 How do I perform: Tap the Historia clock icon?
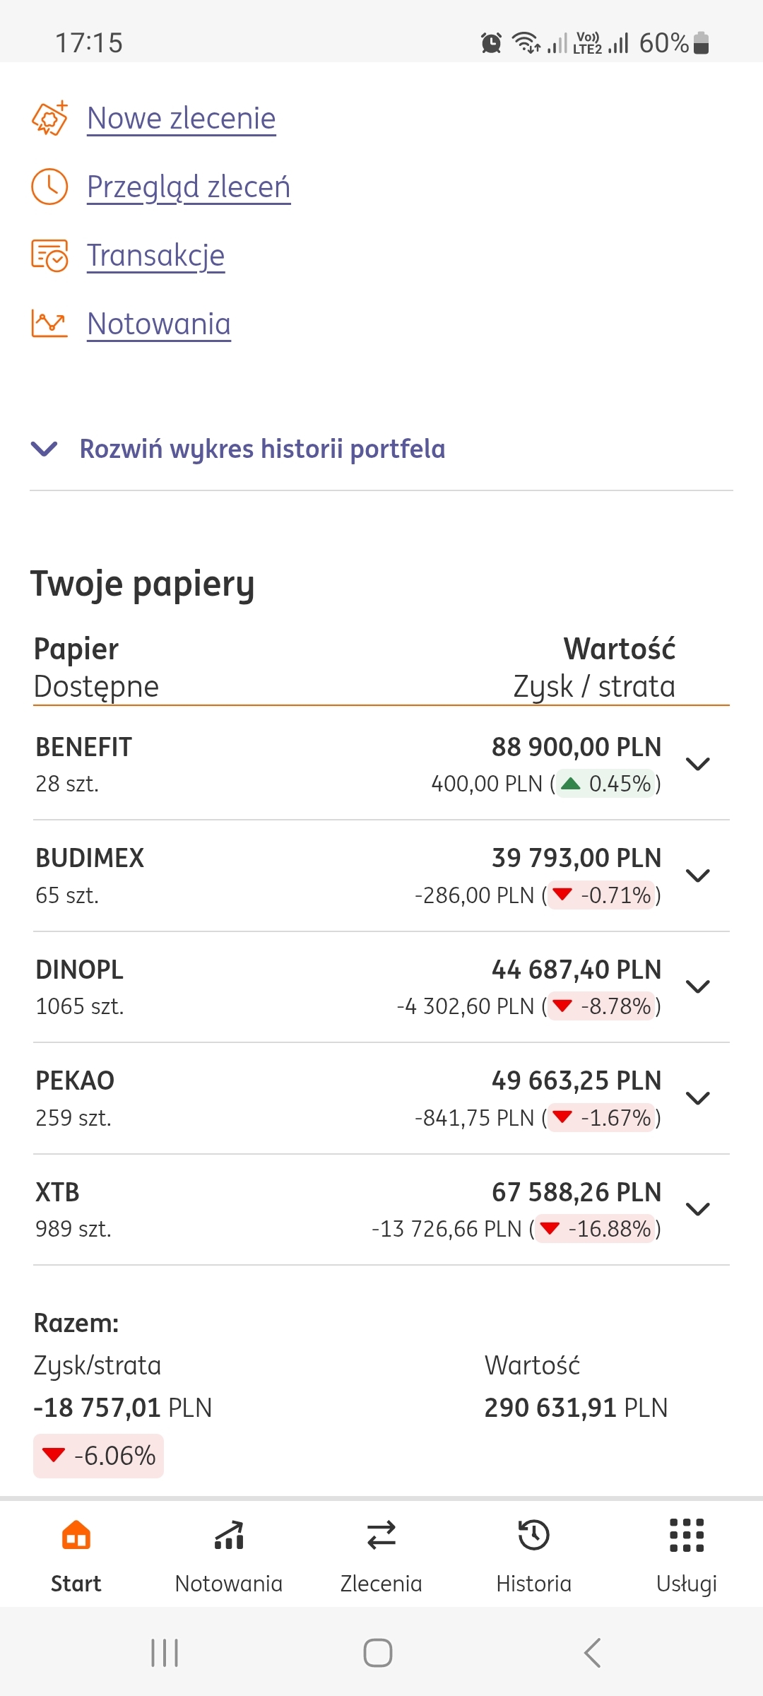(533, 1536)
